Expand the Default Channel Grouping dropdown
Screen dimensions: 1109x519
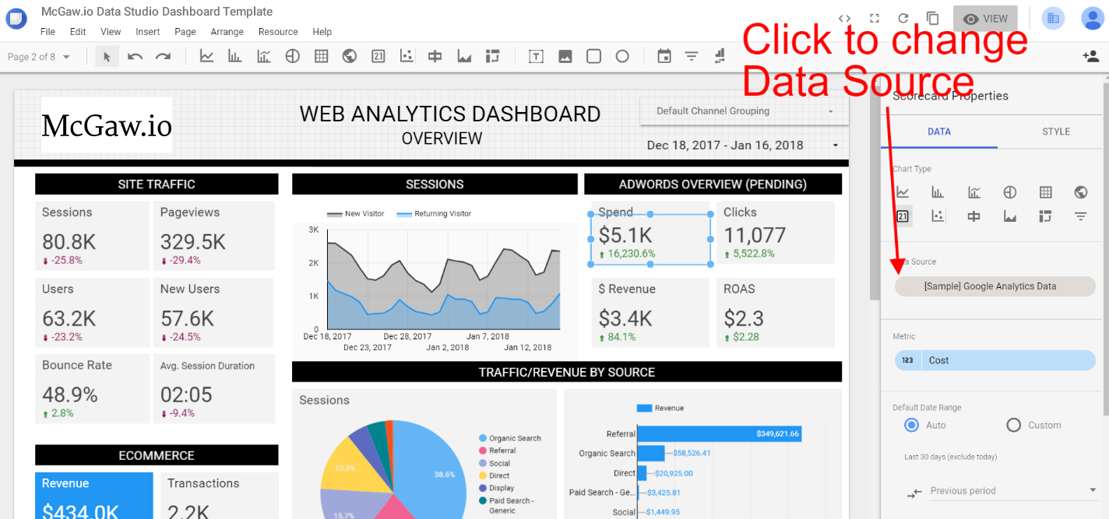click(742, 111)
